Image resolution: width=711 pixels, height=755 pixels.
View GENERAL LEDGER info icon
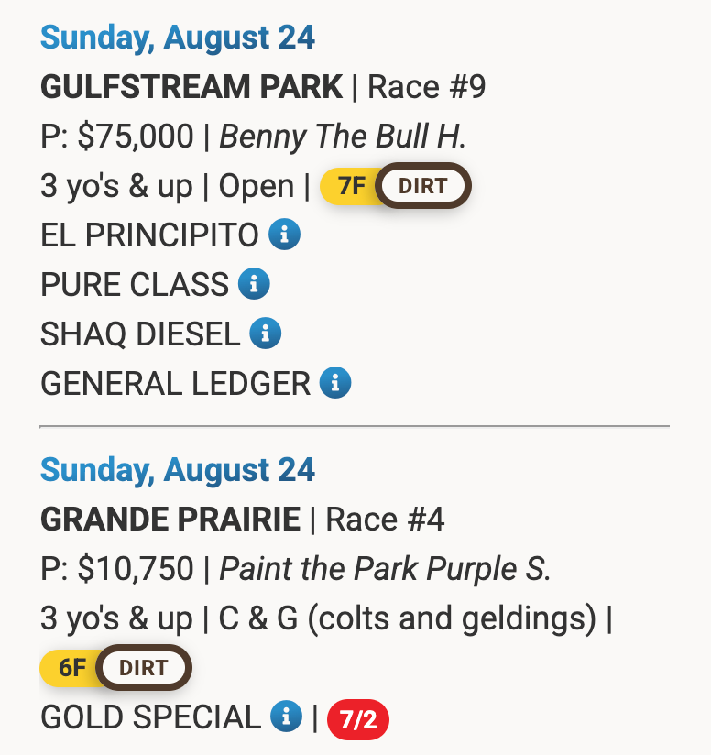335,383
